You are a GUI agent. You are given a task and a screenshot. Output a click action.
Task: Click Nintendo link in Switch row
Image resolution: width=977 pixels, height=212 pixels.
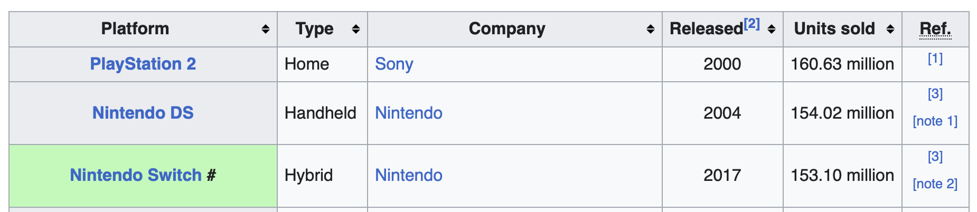coord(409,175)
